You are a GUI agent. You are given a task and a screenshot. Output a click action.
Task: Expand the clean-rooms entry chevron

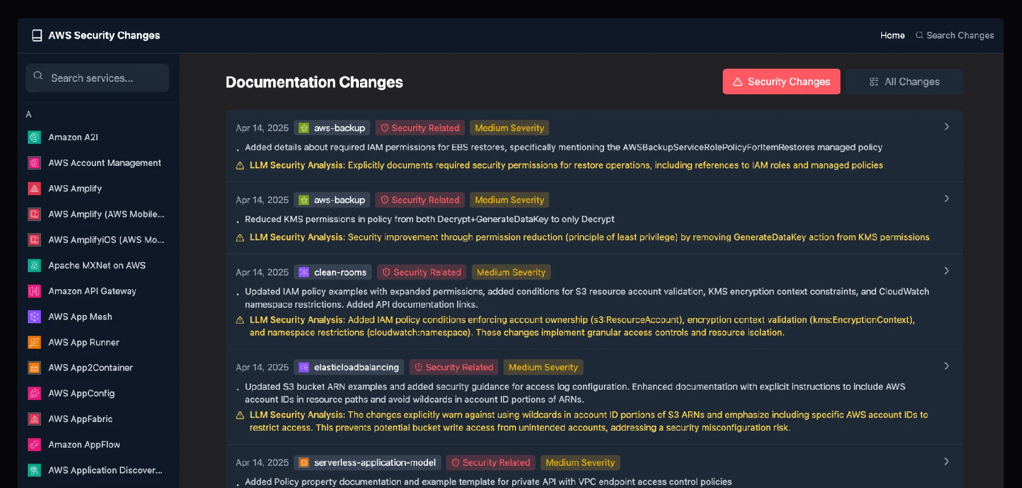(x=946, y=271)
